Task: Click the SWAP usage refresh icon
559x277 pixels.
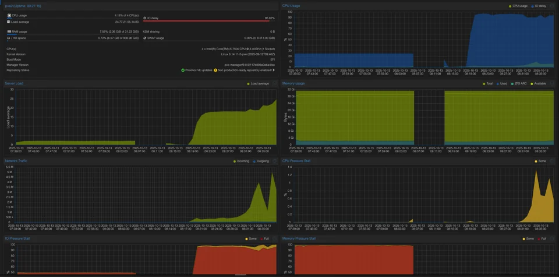Action: 145,38
